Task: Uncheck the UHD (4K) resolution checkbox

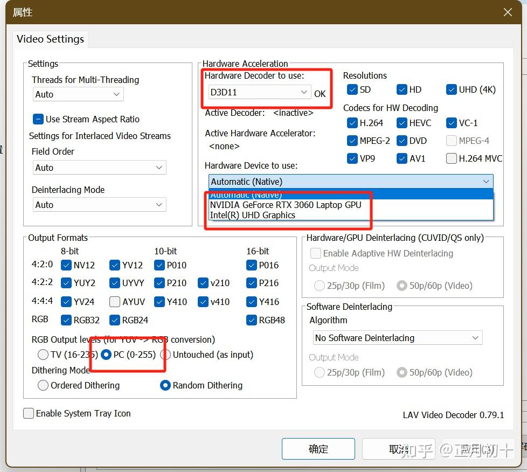Action: click(x=452, y=89)
